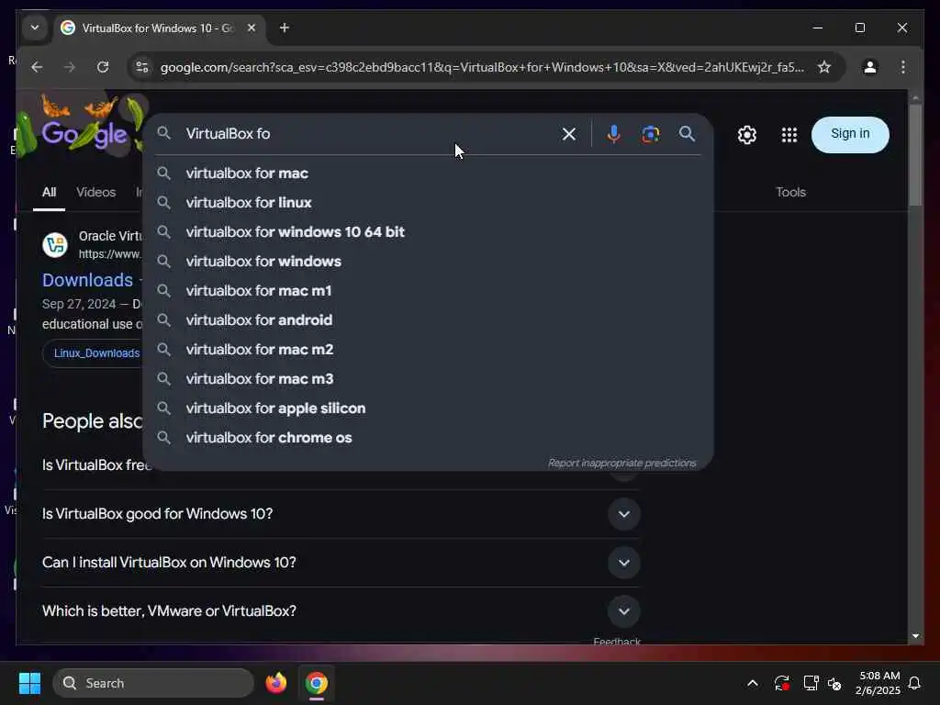Open Chrome three-dot menu
The height and width of the screenshot is (705, 940).
pyautogui.click(x=903, y=67)
